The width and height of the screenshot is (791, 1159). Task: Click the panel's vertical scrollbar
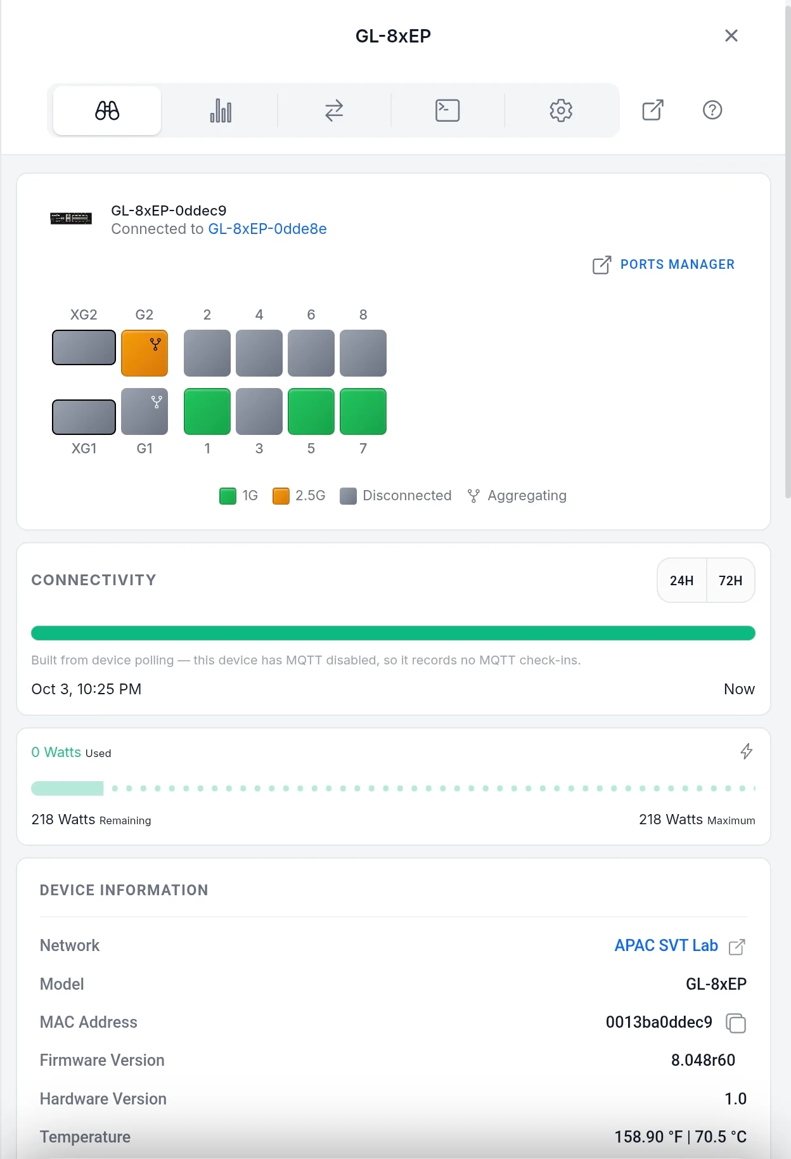pos(788,254)
